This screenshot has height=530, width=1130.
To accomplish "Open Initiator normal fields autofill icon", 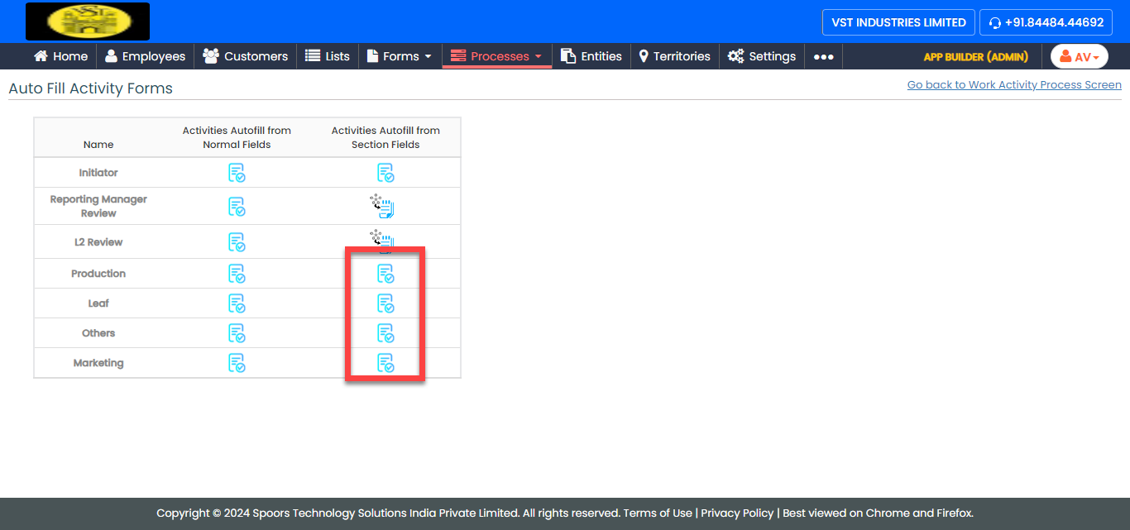I will (237, 173).
